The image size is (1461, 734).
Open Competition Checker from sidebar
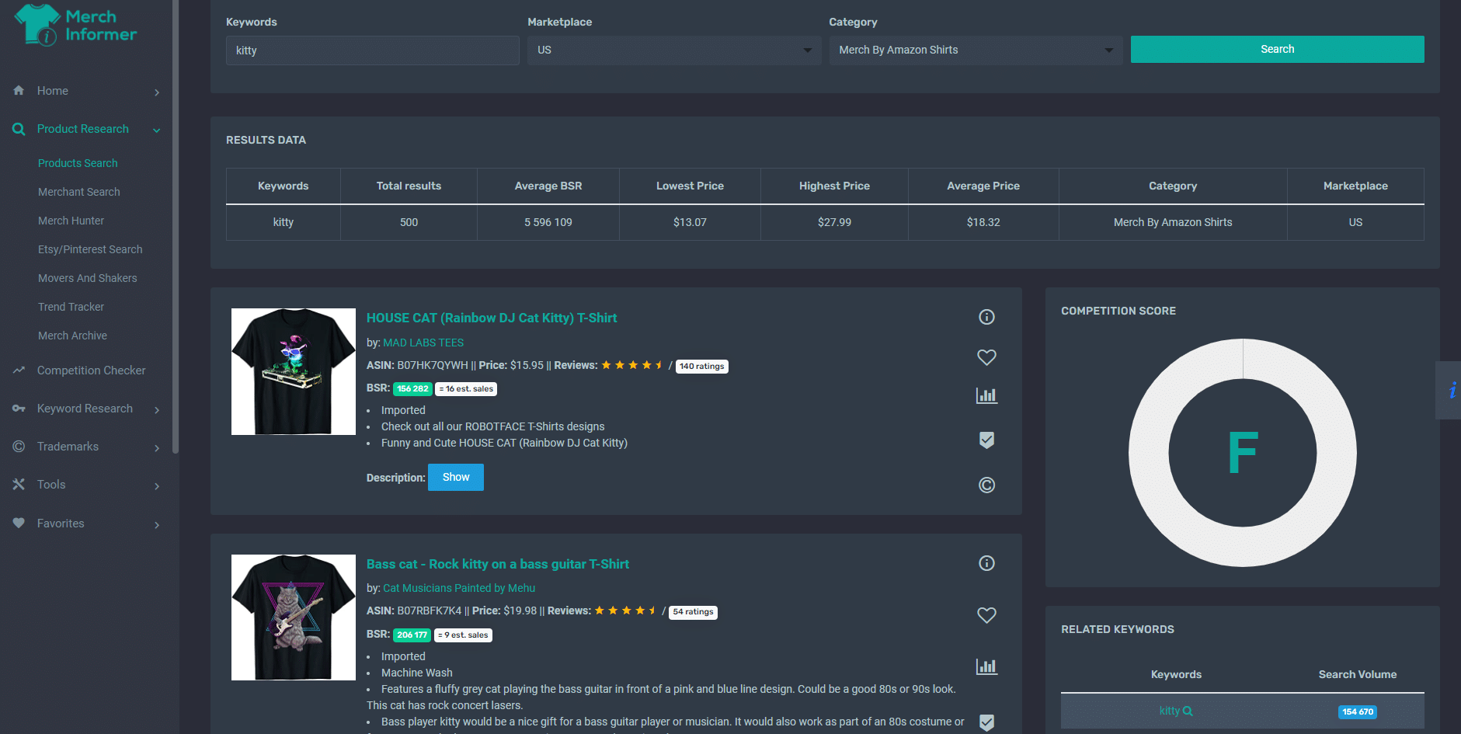click(x=91, y=370)
